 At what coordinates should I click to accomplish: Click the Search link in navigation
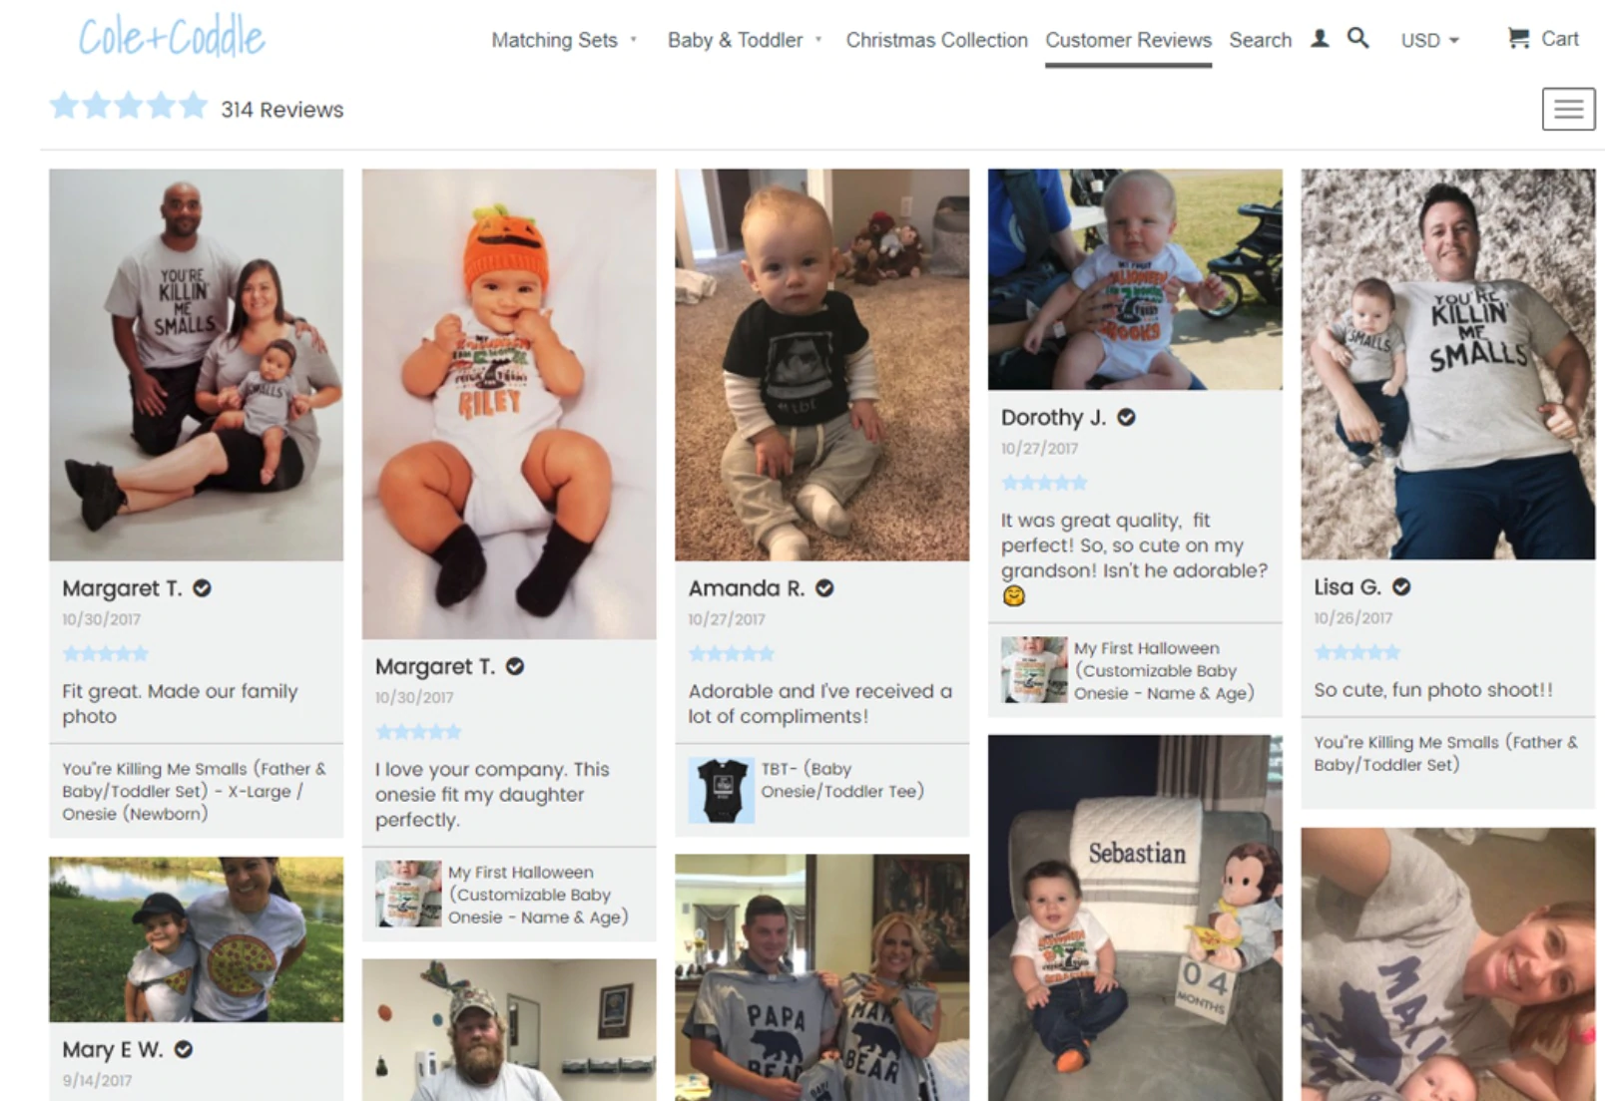click(x=1260, y=40)
